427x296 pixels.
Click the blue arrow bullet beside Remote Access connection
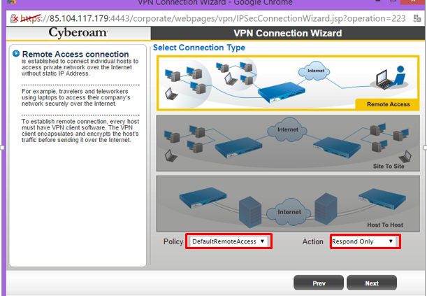point(16,53)
